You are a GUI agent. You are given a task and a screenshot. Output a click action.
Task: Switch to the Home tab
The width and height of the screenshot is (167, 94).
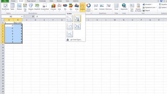(x=13, y=1)
